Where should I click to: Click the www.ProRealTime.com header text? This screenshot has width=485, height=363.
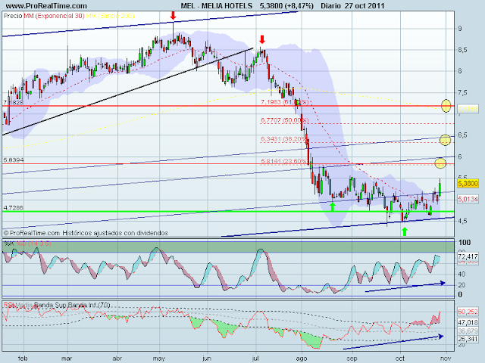(x=46, y=5)
